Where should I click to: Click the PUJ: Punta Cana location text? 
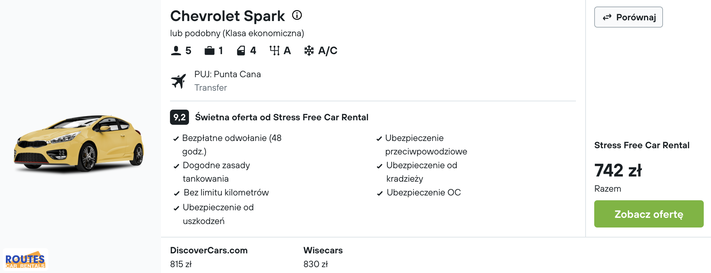[228, 74]
